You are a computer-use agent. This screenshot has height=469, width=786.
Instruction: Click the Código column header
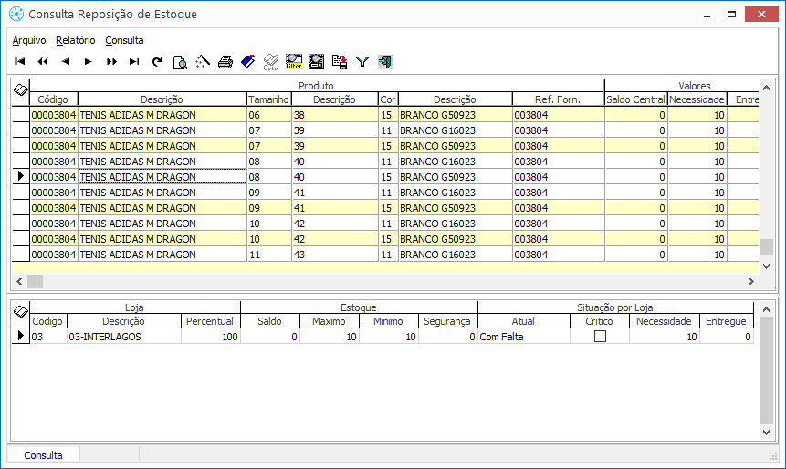[x=53, y=99]
